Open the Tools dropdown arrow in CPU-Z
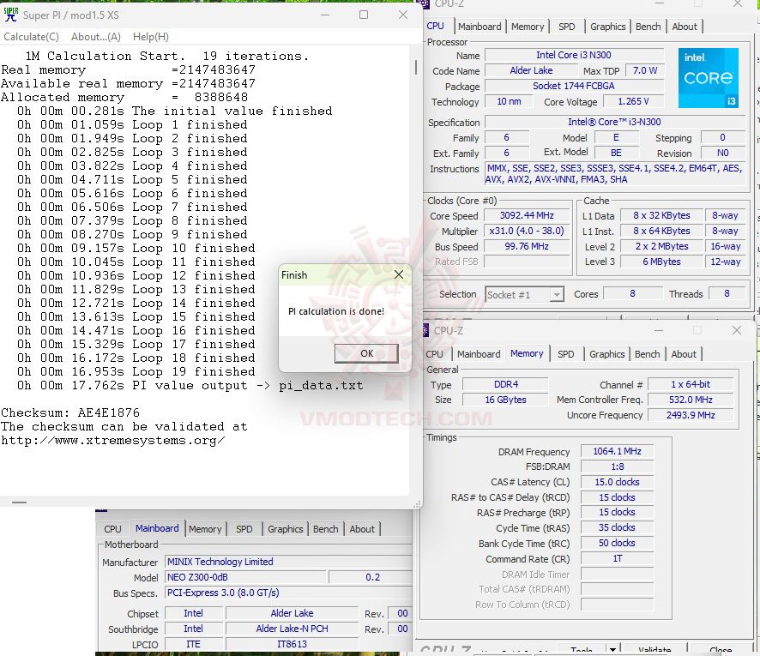760x656 pixels. 613,650
